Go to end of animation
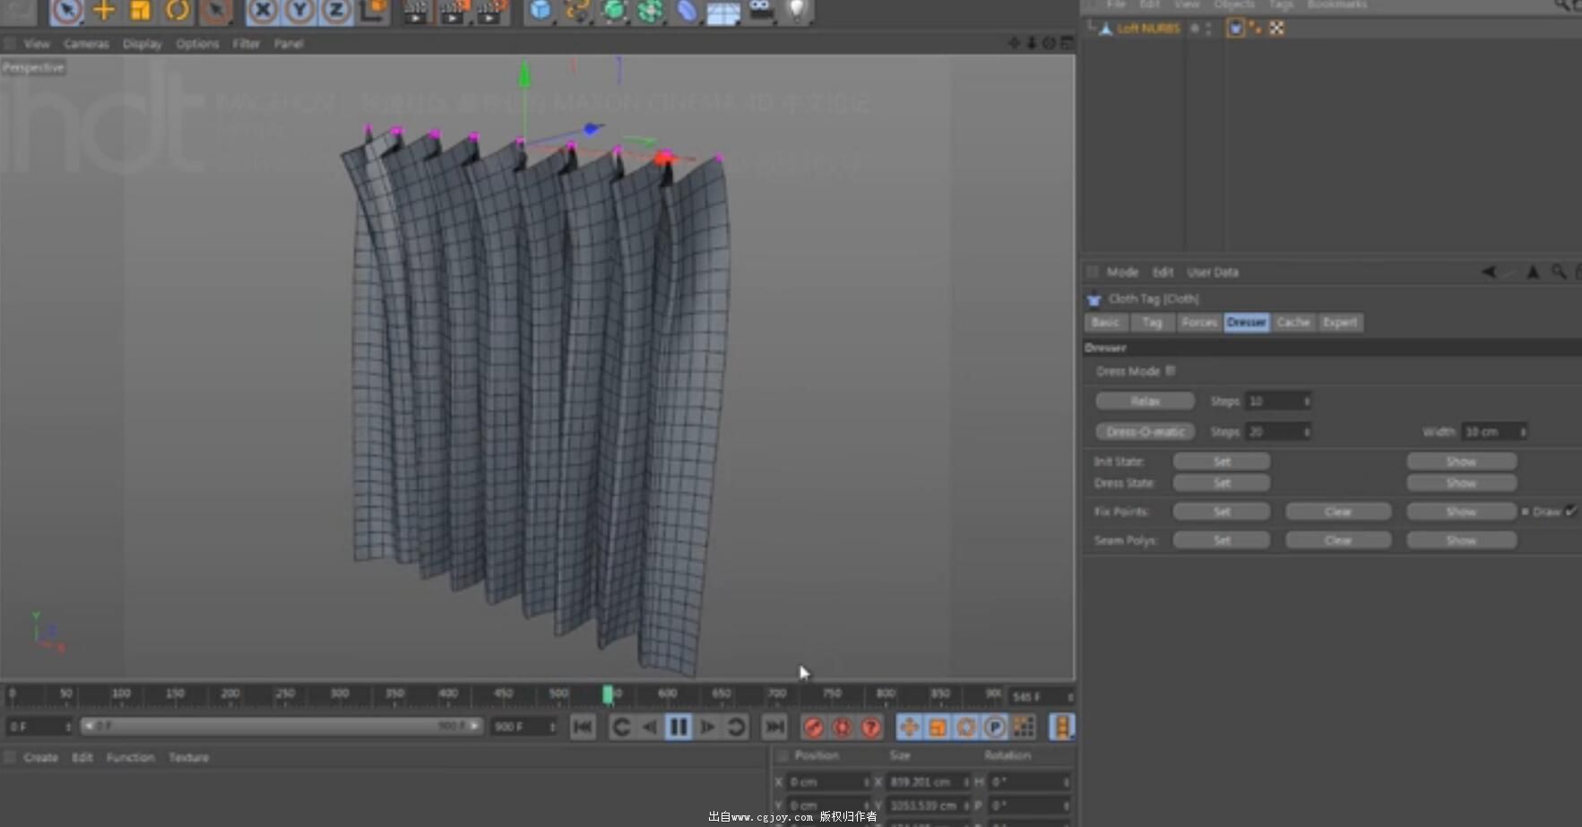This screenshot has height=827, width=1582. (774, 727)
